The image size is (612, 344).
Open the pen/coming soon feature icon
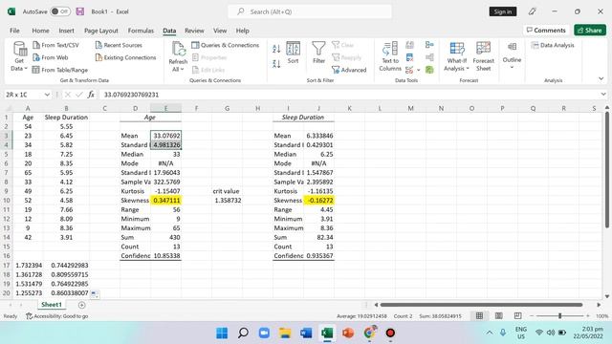click(x=532, y=11)
